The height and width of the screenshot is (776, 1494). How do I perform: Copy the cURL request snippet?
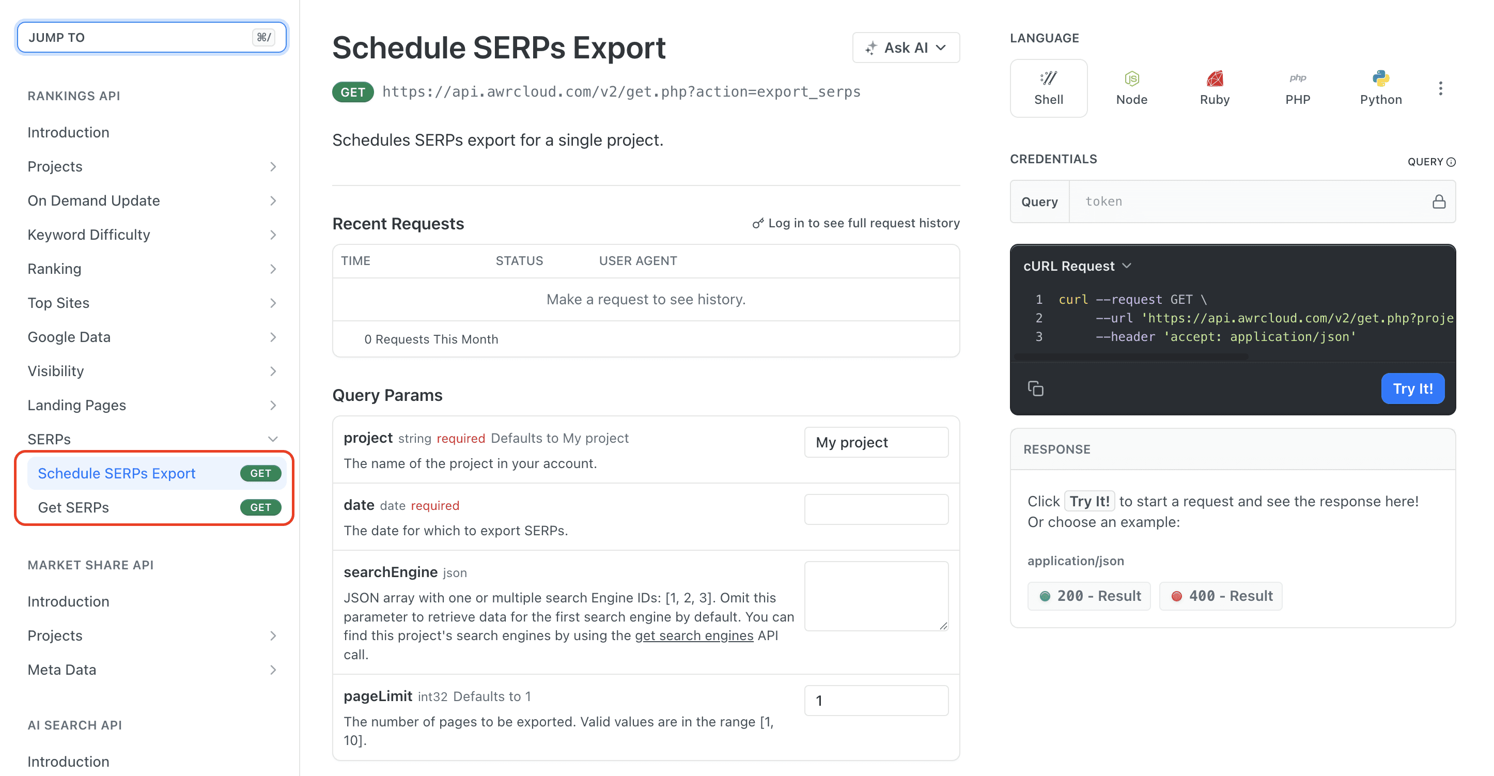tap(1036, 388)
